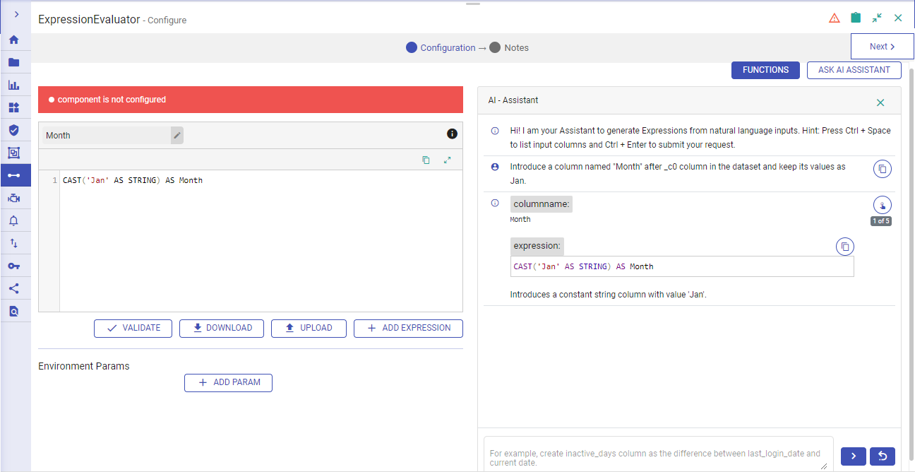Select the highlighted pipeline icon in sidebar
Viewport: 915px width, 472px height.
(x=14, y=175)
